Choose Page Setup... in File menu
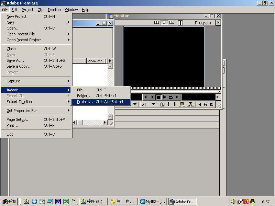 [x=36, y=119]
